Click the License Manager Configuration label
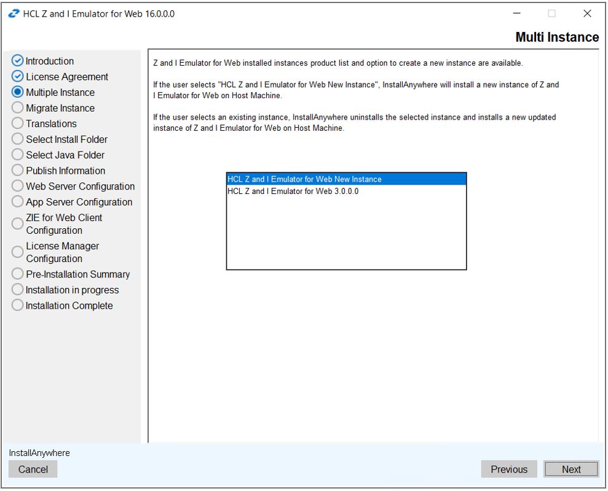 click(x=63, y=252)
